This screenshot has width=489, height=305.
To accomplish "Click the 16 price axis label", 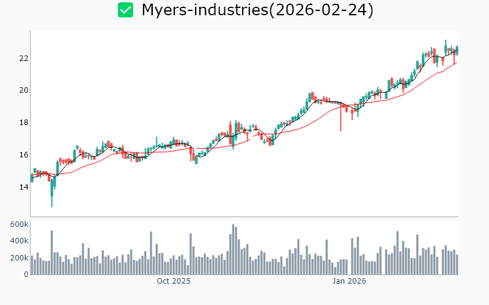I will (x=23, y=155).
